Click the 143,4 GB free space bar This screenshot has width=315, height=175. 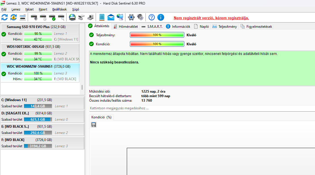(38, 106)
